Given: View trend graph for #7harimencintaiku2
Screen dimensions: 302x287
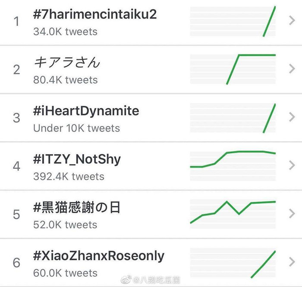Looking at the screenshot, I should (233, 21).
